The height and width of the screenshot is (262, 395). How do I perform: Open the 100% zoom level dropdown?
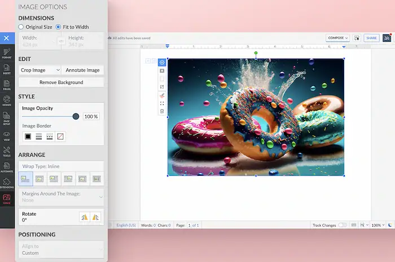pos(378,225)
